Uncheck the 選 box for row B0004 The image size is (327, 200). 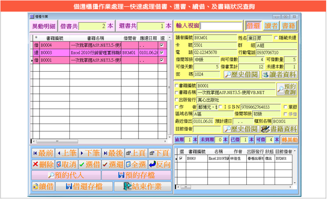coord(162,45)
